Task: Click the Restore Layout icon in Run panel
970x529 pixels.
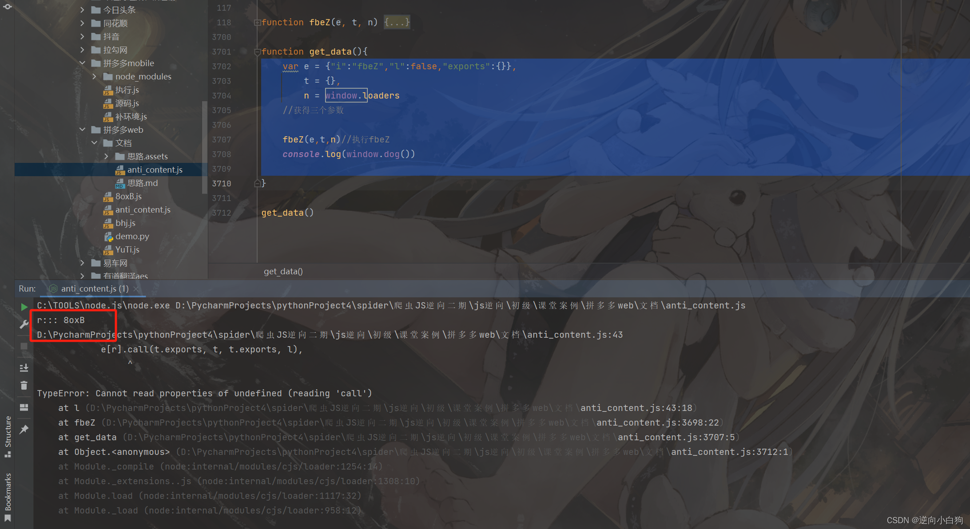Action: pyautogui.click(x=24, y=407)
